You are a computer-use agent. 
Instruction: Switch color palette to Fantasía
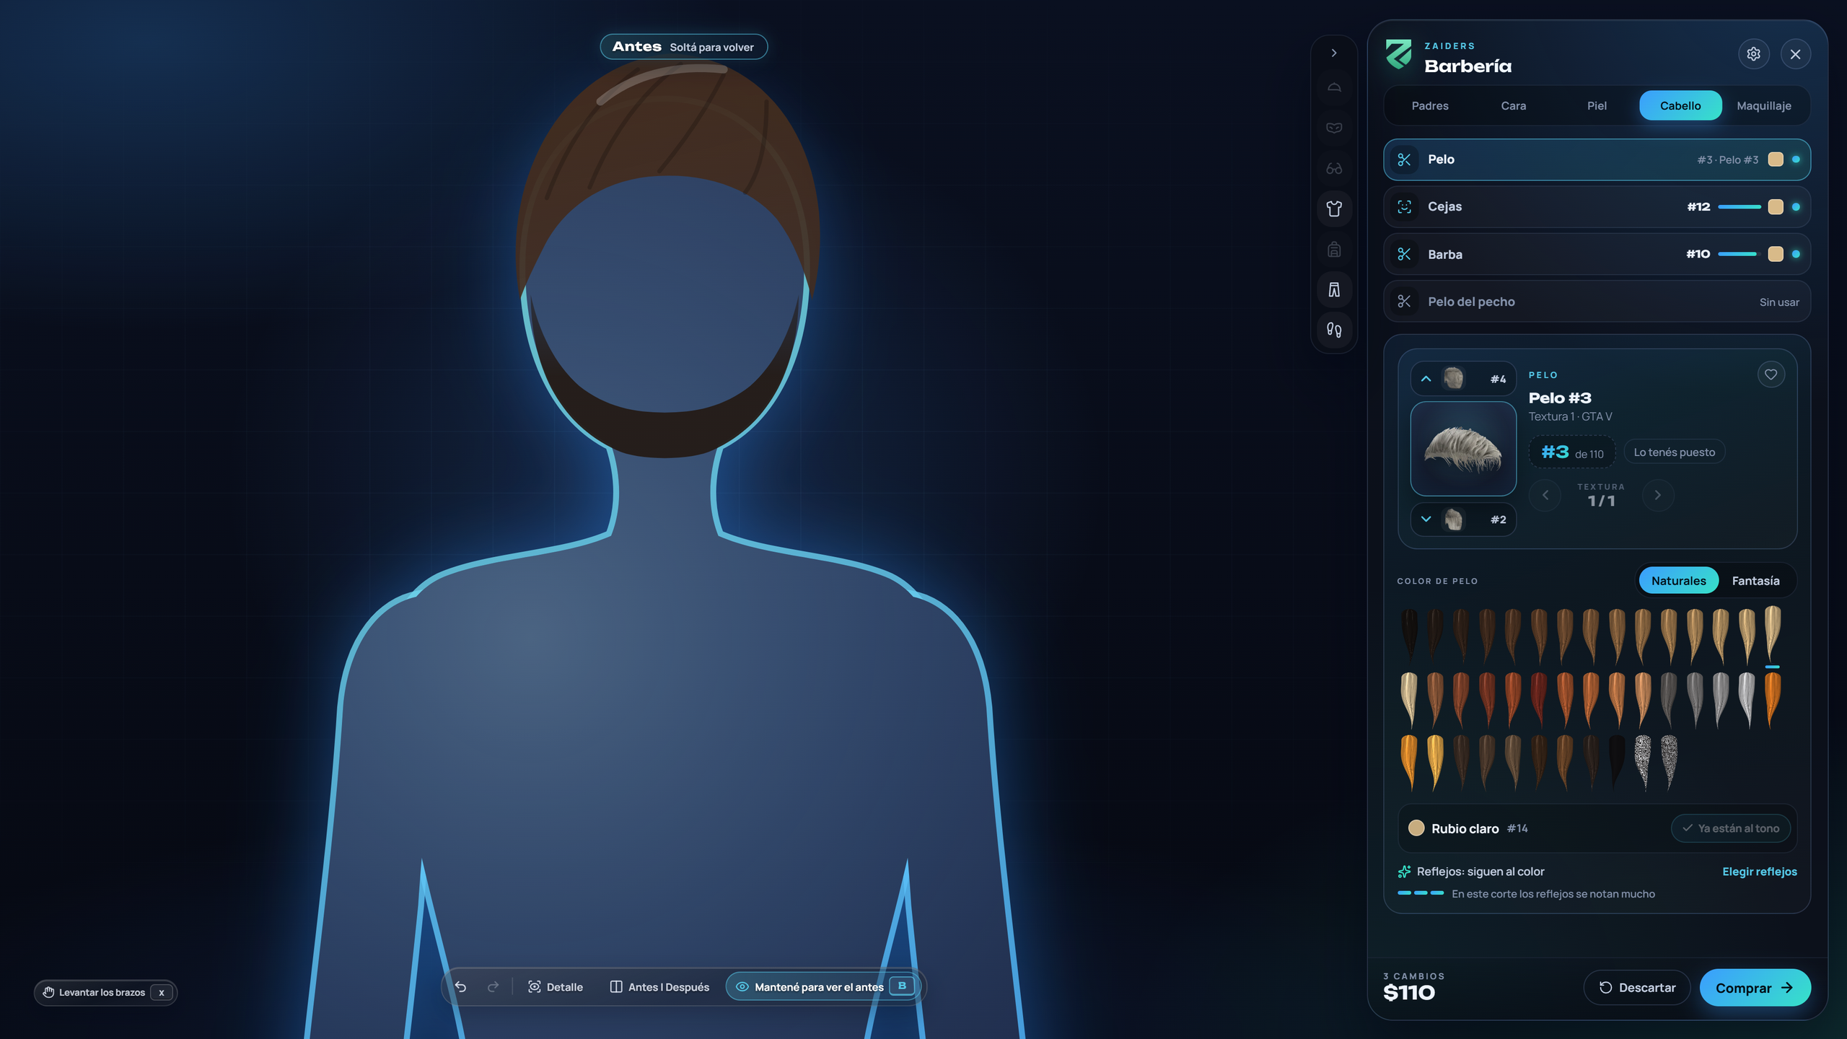pos(1755,581)
